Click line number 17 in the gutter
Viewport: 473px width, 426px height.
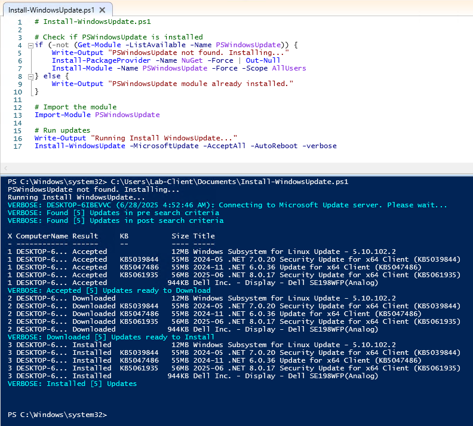pos(17,146)
